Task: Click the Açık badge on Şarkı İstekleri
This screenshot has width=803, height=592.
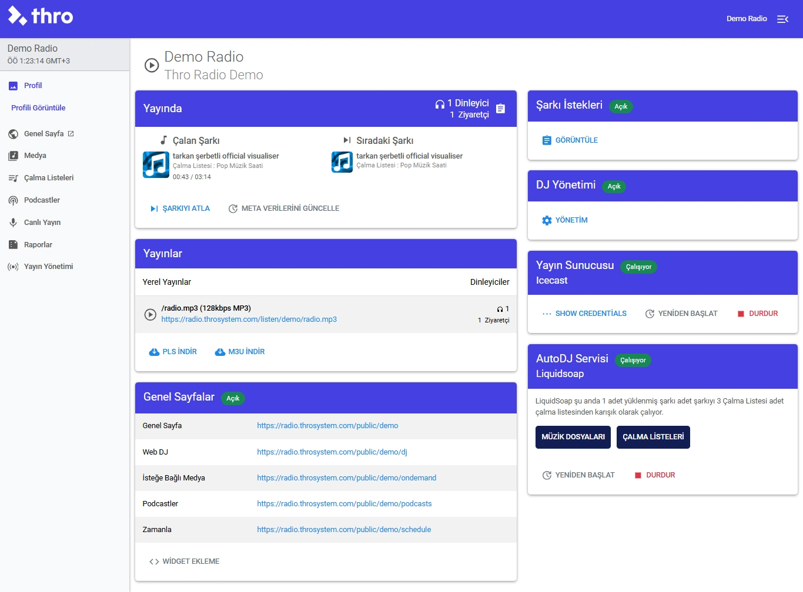Action: [621, 106]
